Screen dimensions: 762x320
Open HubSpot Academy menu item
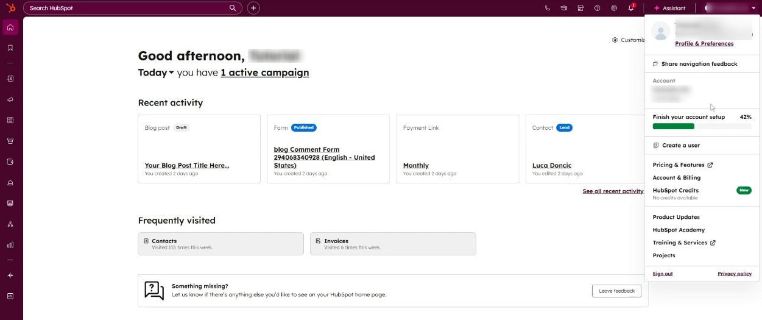coord(679,230)
